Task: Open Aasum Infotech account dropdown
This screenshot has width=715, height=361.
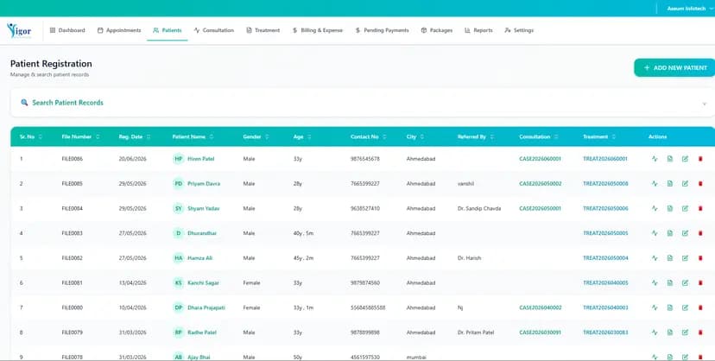Action: pos(689,9)
